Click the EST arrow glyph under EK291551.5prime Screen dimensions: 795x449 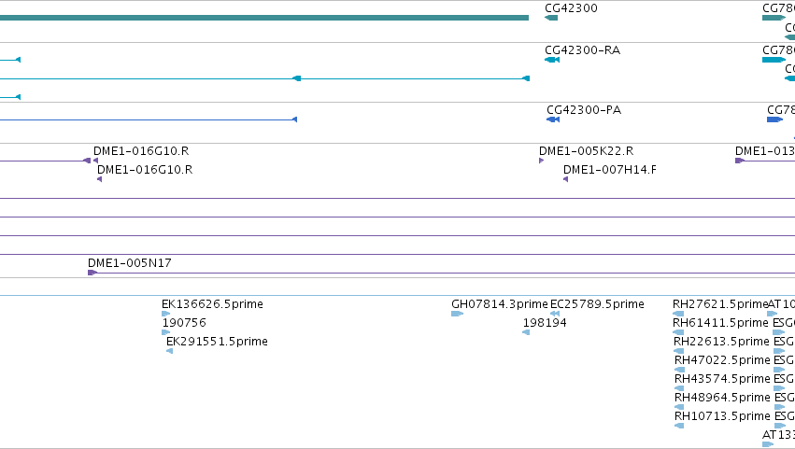point(169,351)
